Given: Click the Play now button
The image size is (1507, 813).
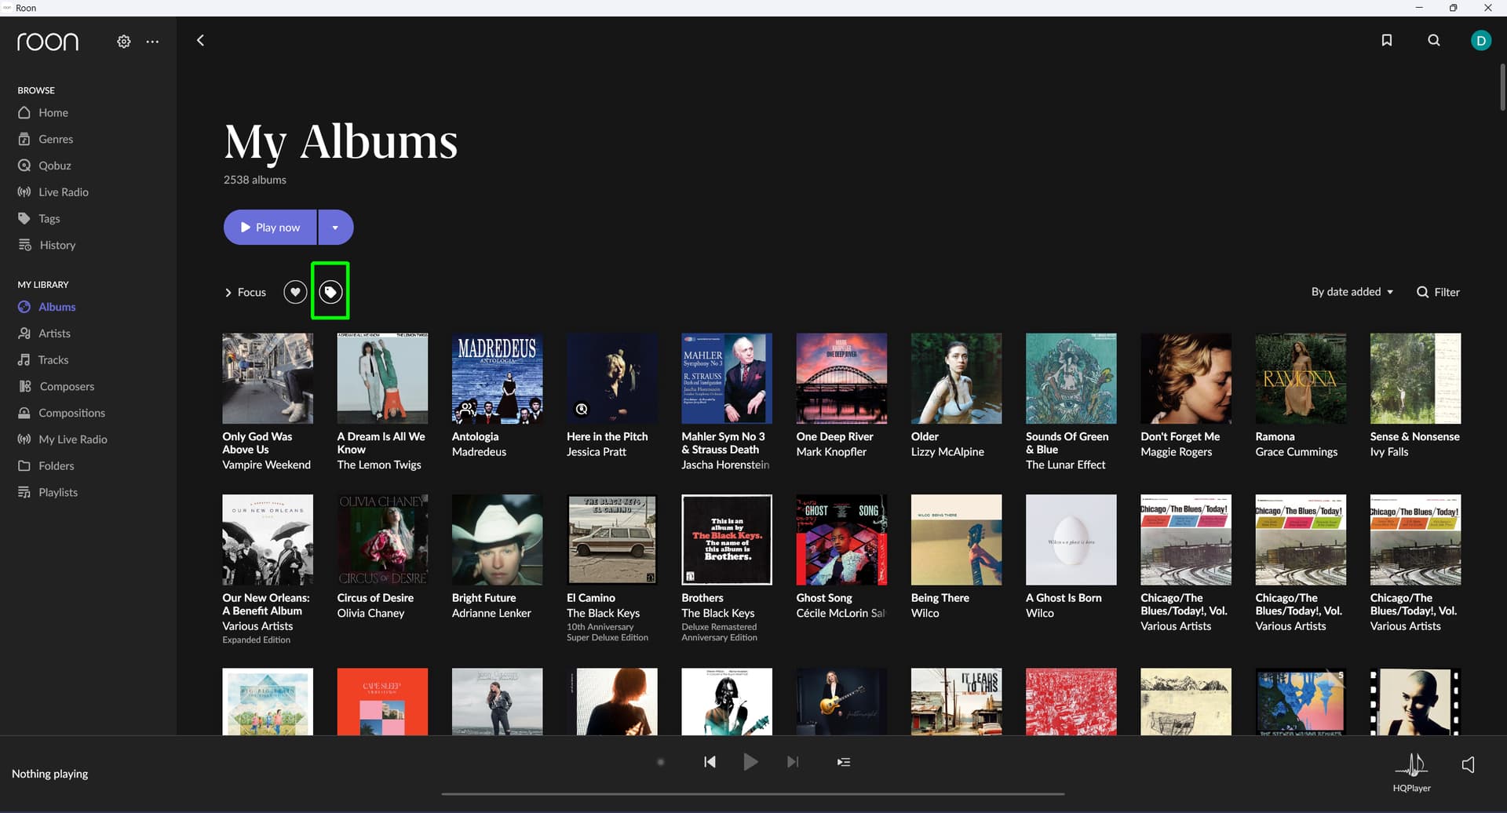Looking at the screenshot, I should point(270,228).
